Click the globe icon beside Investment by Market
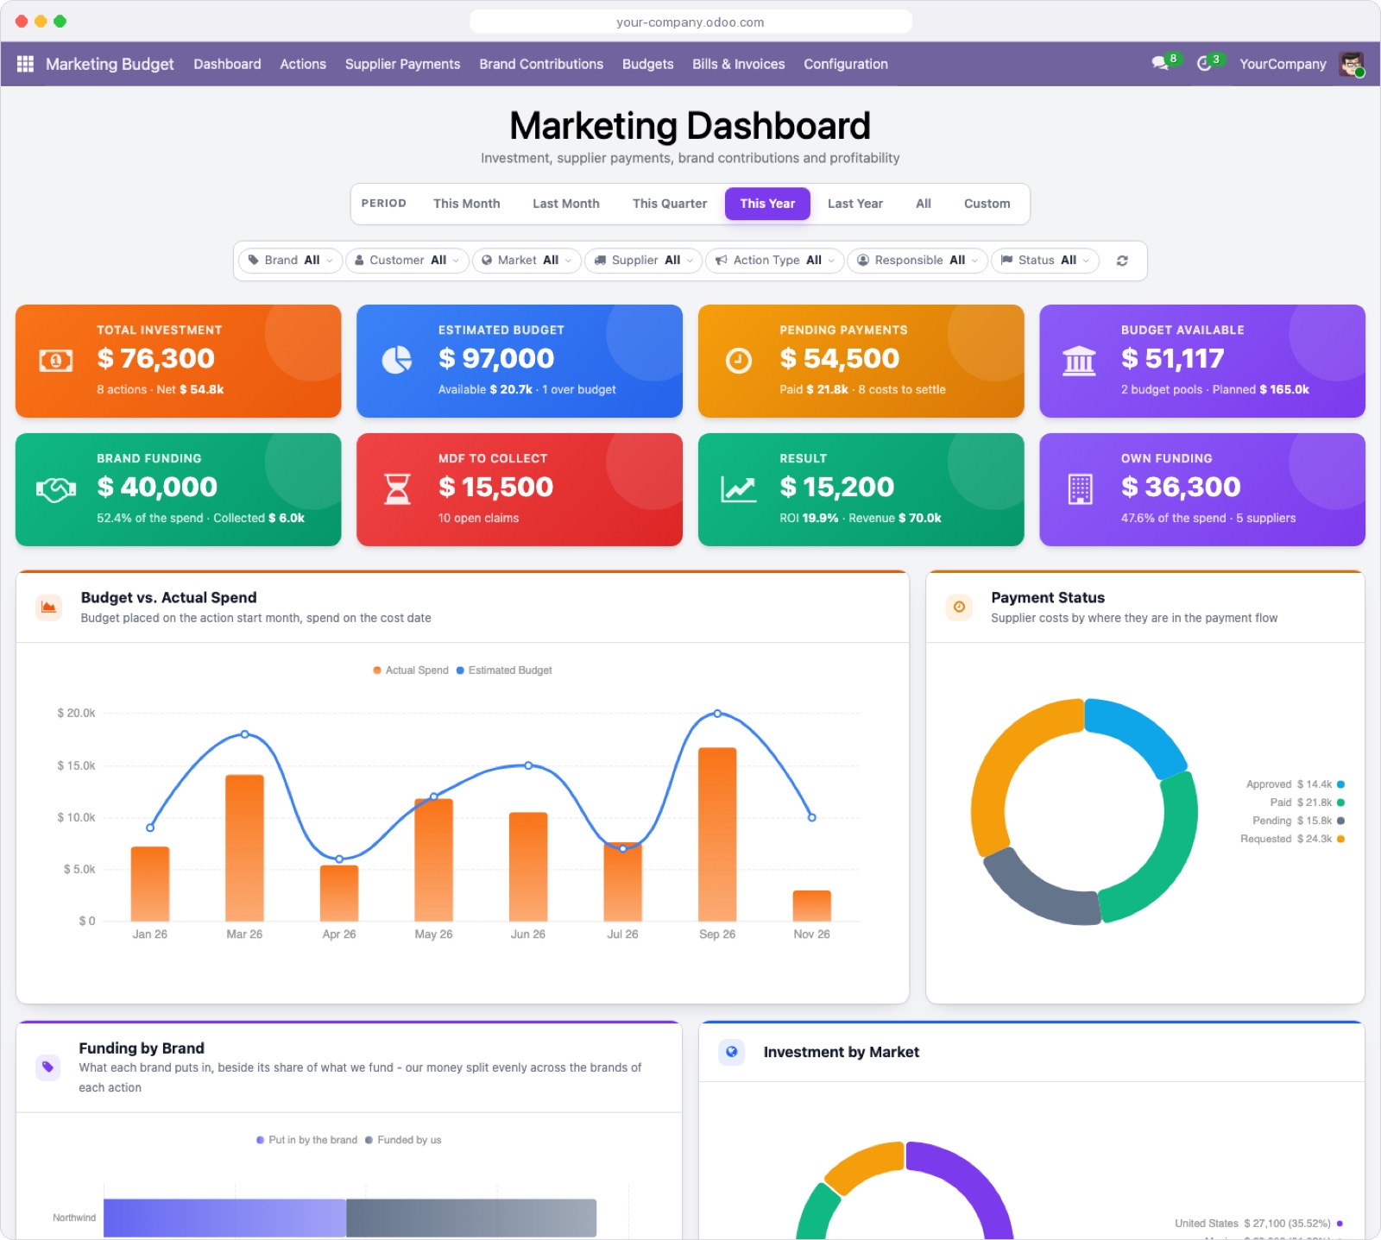Image resolution: width=1381 pixels, height=1240 pixels. coord(732,1052)
